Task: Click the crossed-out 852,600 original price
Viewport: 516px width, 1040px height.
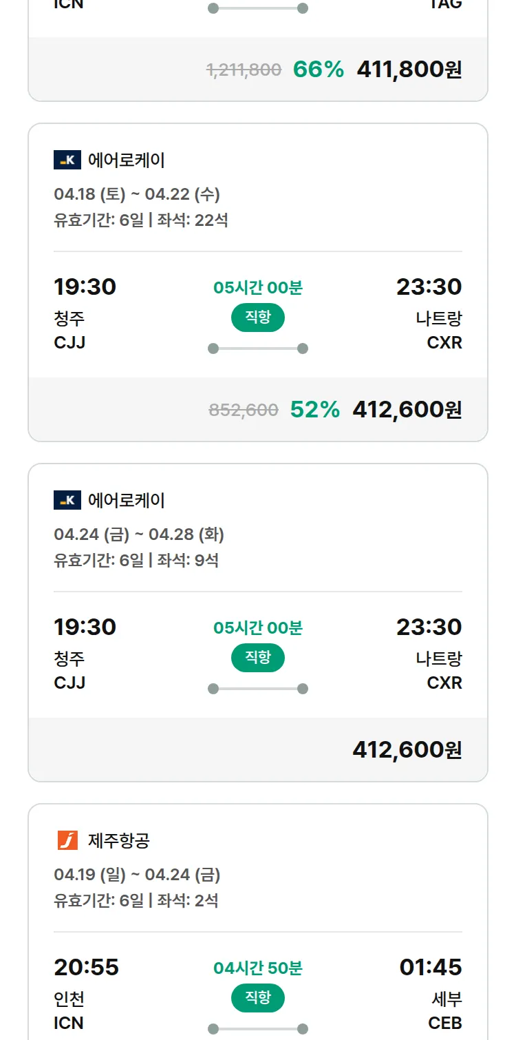Action: click(244, 410)
